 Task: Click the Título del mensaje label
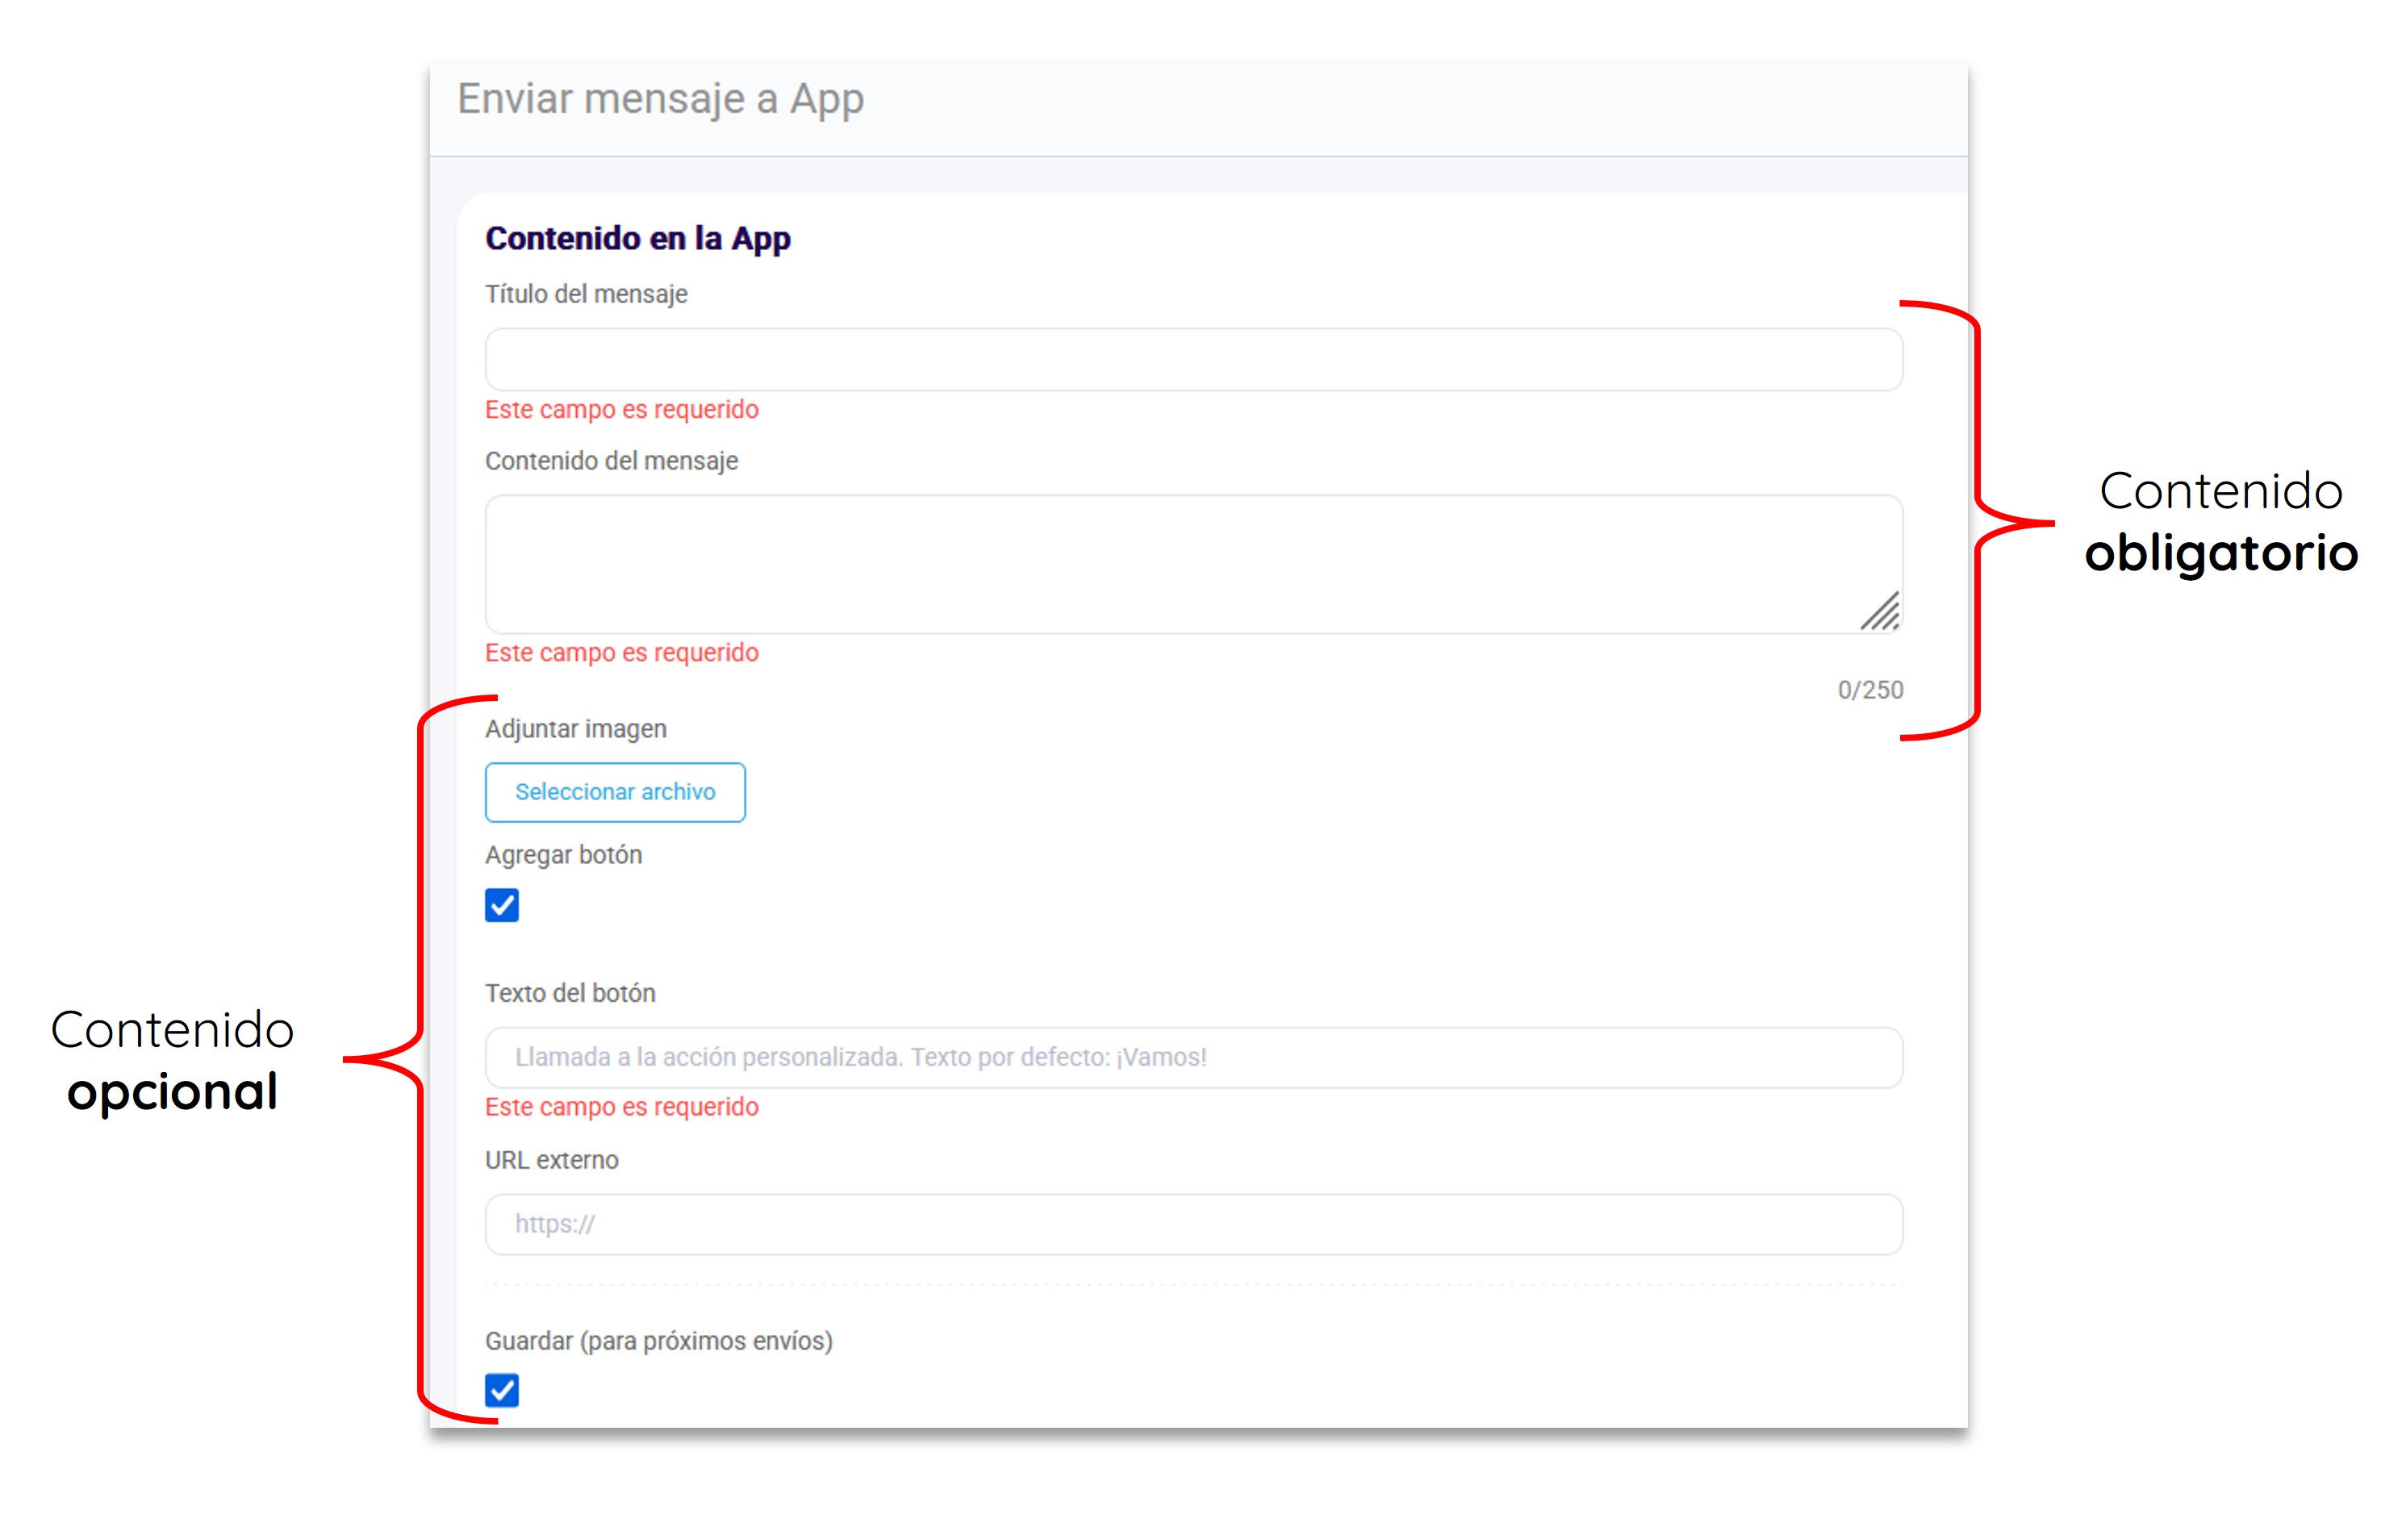[x=586, y=294]
